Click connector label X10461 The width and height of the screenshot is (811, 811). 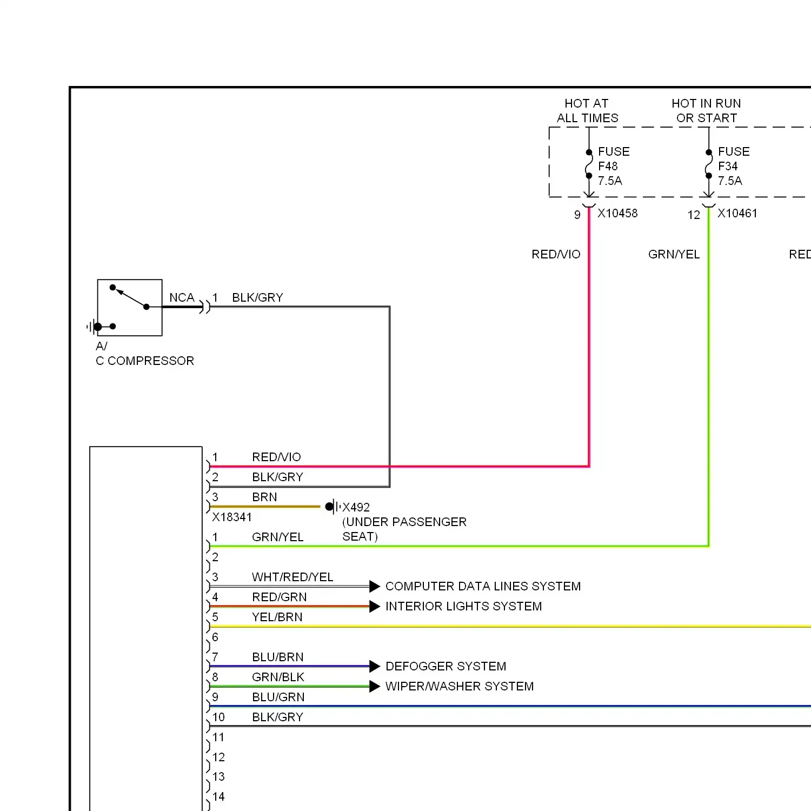[737, 214]
